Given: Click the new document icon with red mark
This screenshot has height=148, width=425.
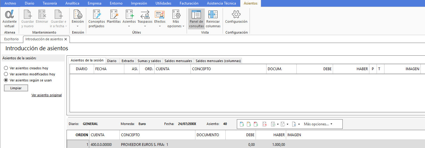Looking at the screenshot, I should click(x=257, y=124).
